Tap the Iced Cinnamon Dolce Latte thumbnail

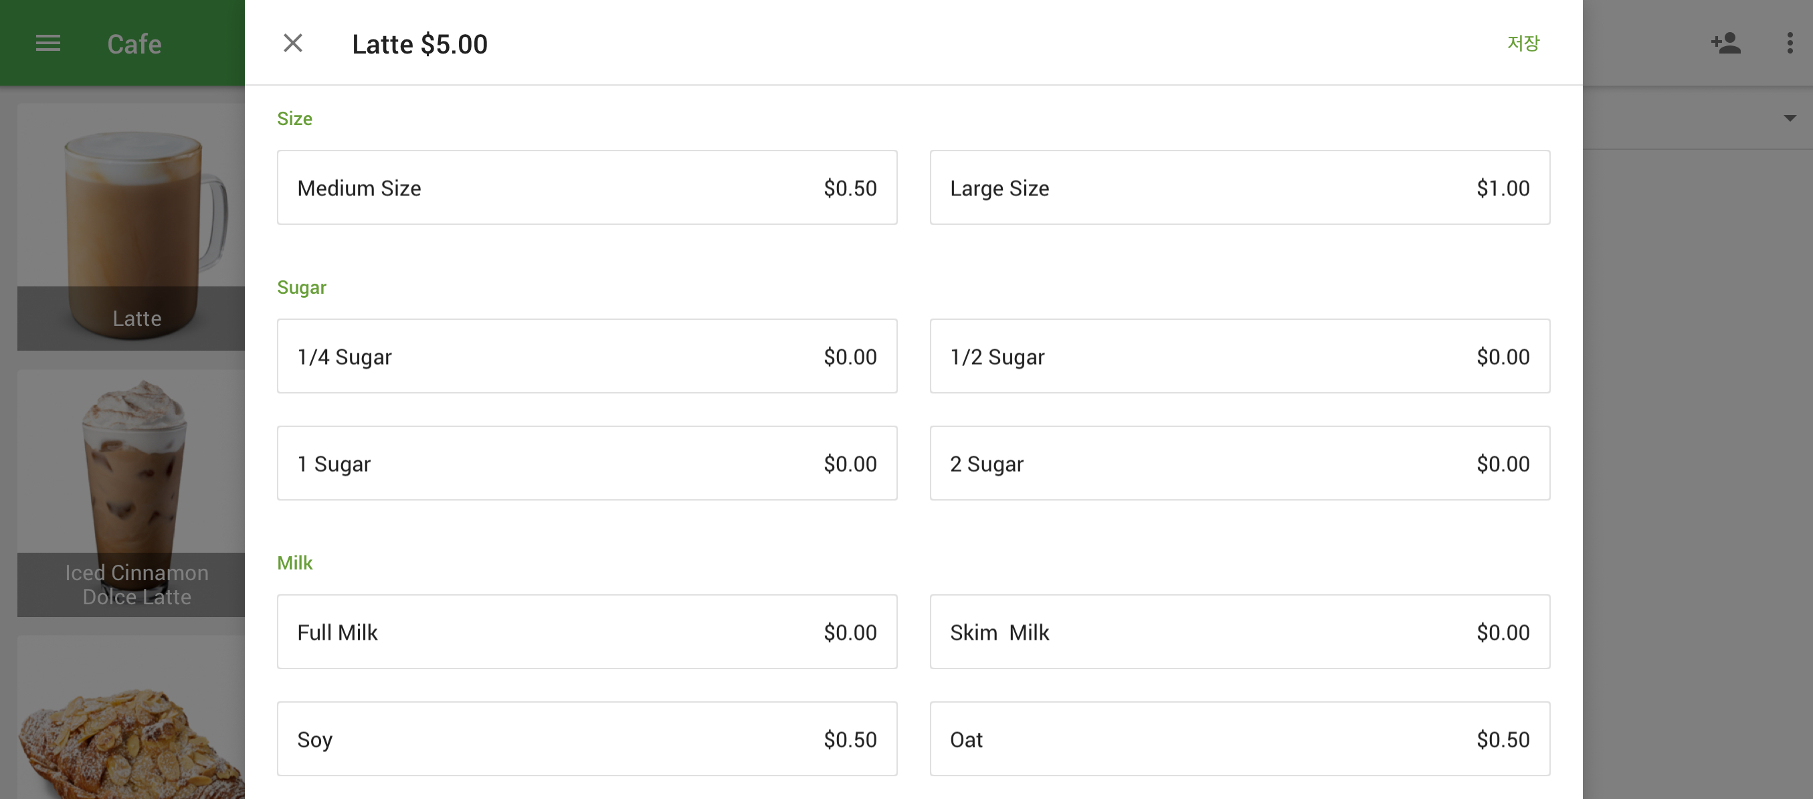coord(132,493)
